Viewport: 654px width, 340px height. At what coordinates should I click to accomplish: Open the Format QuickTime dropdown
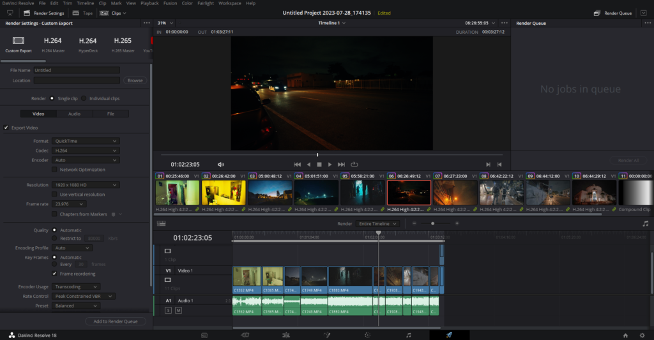pyautogui.click(x=86, y=141)
